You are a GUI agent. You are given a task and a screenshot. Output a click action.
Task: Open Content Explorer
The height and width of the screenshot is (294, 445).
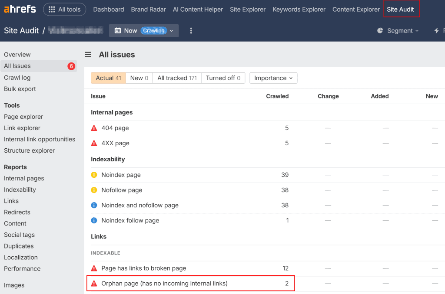[x=356, y=10]
